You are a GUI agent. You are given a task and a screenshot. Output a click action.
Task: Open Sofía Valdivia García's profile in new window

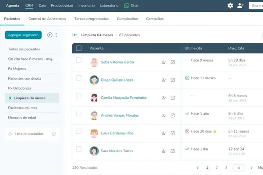(x=173, y=62)
